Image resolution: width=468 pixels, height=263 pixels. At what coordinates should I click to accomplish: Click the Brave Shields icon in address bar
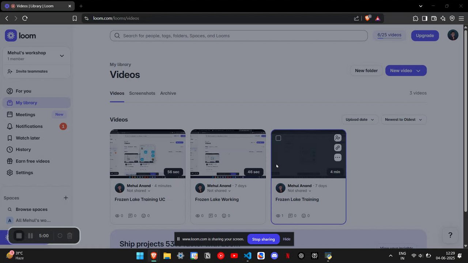point(368,18)
